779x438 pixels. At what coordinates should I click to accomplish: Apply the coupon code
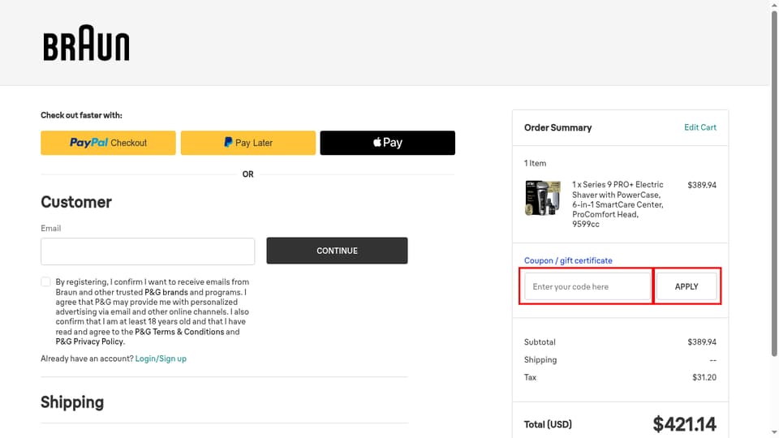(x=686, y=286)
